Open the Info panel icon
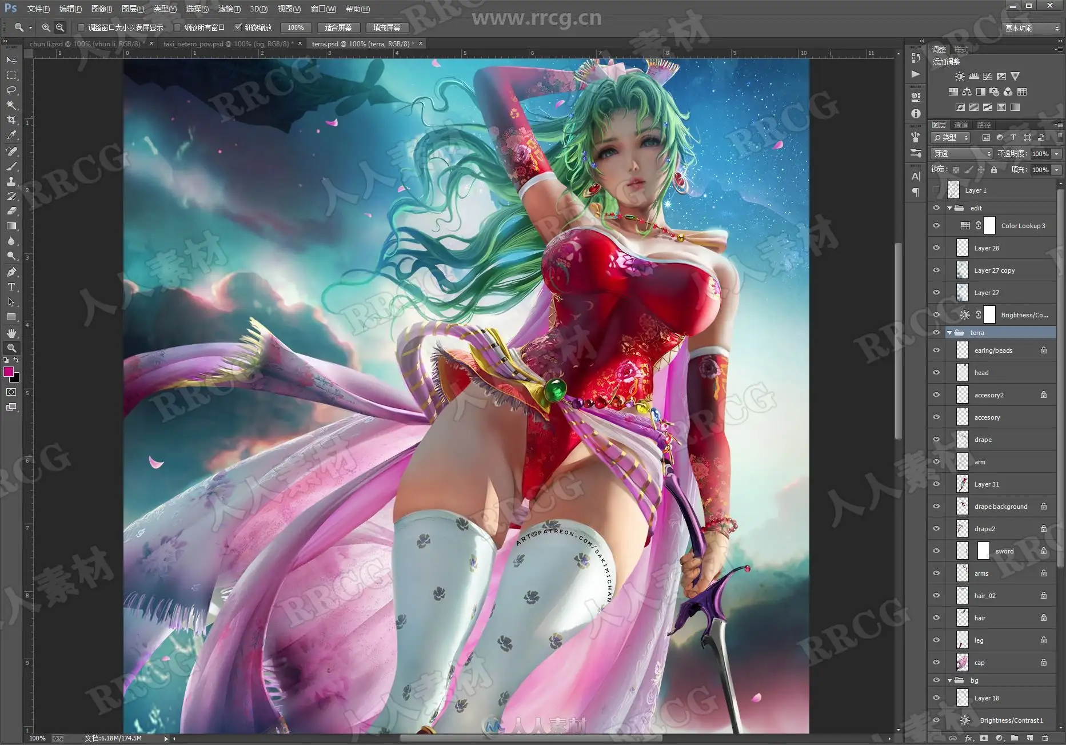Screen dimensions: 1066x745 [916, 114]
